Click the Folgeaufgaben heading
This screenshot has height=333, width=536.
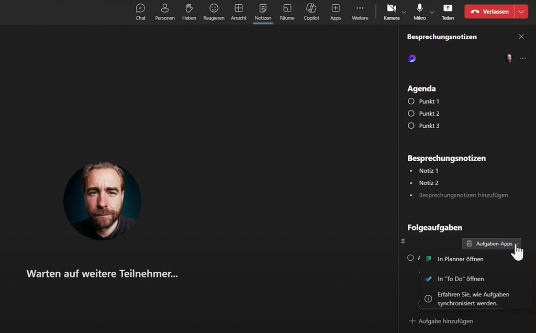point(434,227)
